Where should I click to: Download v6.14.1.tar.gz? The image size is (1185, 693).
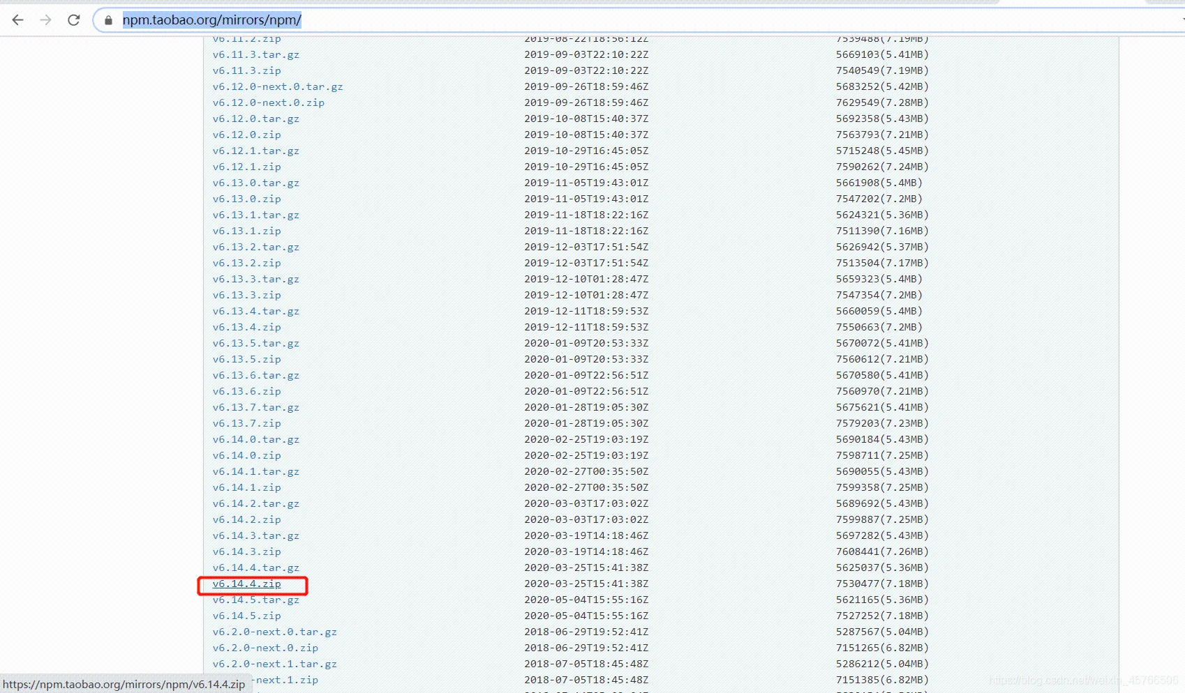256,472
